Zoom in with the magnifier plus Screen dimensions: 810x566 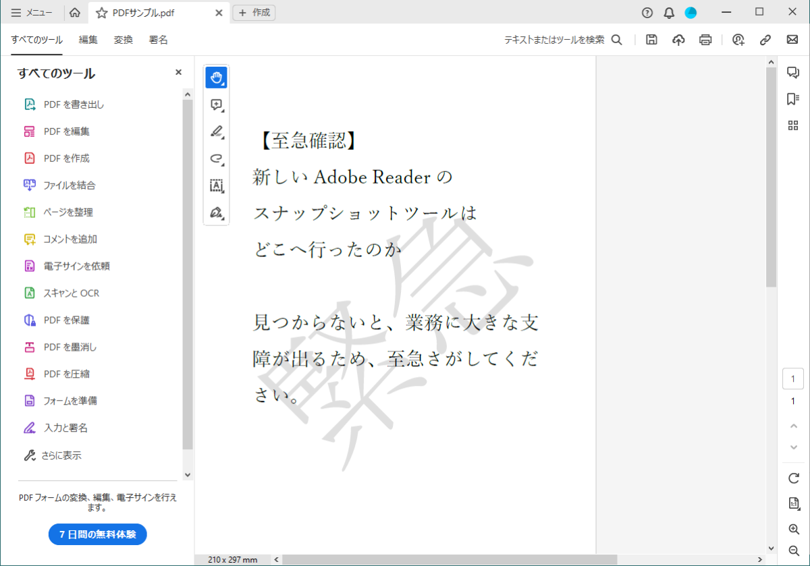tap(793, 530)
